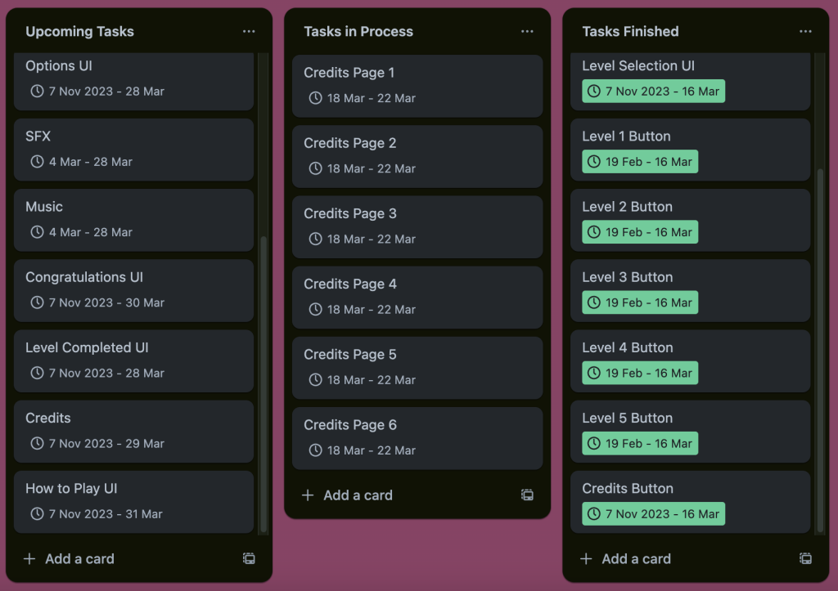Click the Upcoming Tasks list title
This screenshot has width=838, height=591.
pos(79,32)
